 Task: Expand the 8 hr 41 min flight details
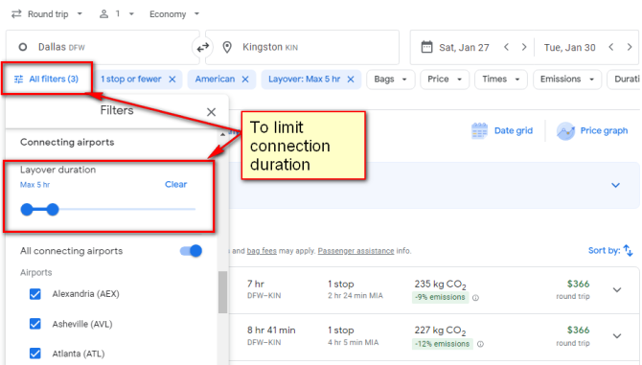pos(617,336)
